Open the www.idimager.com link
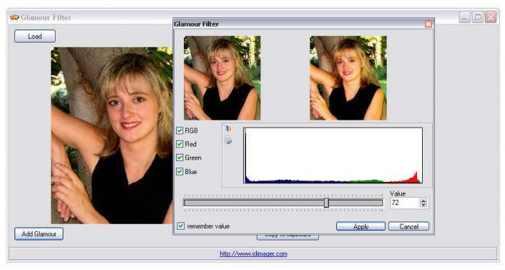 pyautogui.click(x=253, y=253)
